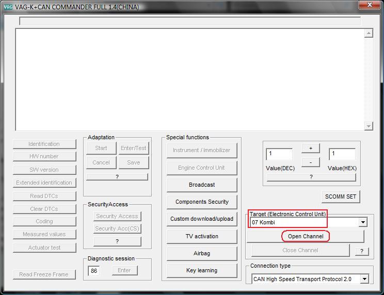Click the log area scroll down arrow

(x=369, y=126)
